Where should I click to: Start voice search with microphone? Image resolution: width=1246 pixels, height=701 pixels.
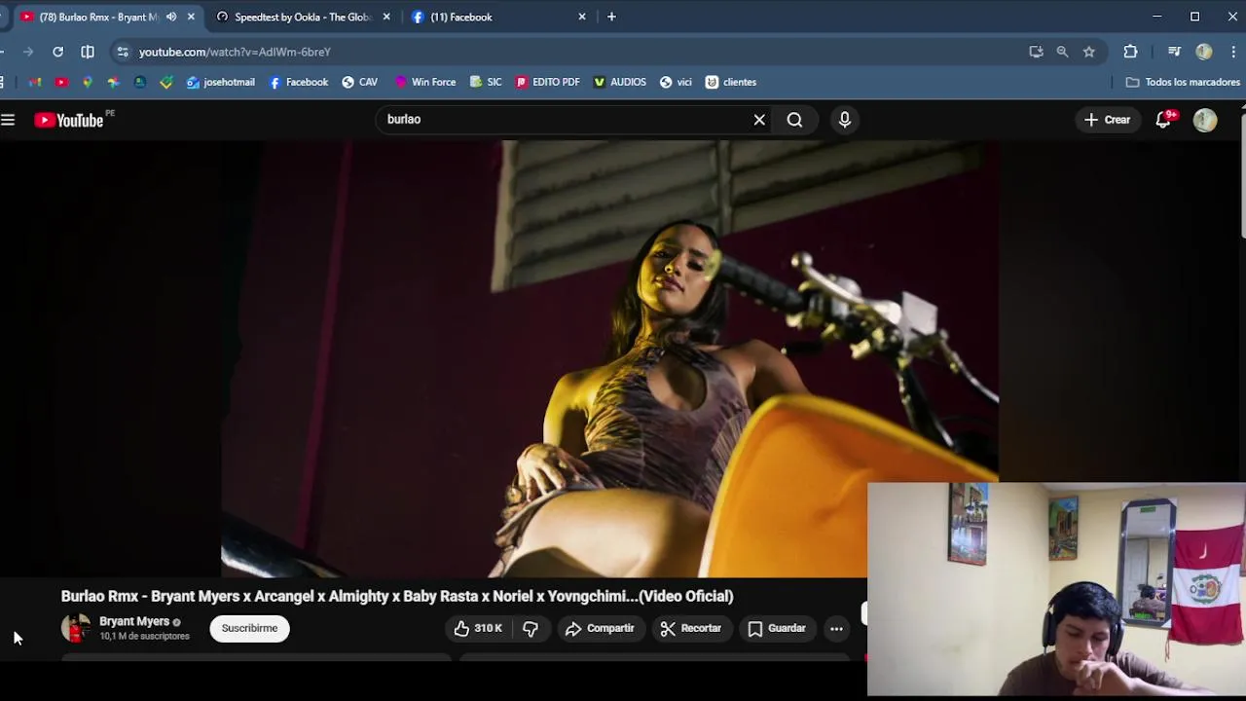[x=845, y=120]
